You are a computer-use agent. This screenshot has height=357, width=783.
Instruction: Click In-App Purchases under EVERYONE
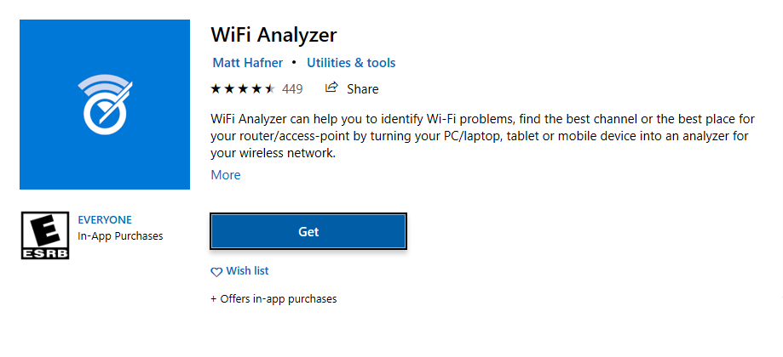click(120, 236)
